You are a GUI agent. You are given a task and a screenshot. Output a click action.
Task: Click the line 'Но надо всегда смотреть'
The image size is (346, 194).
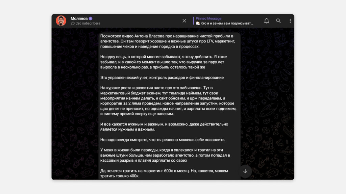[x=163, y=140]
